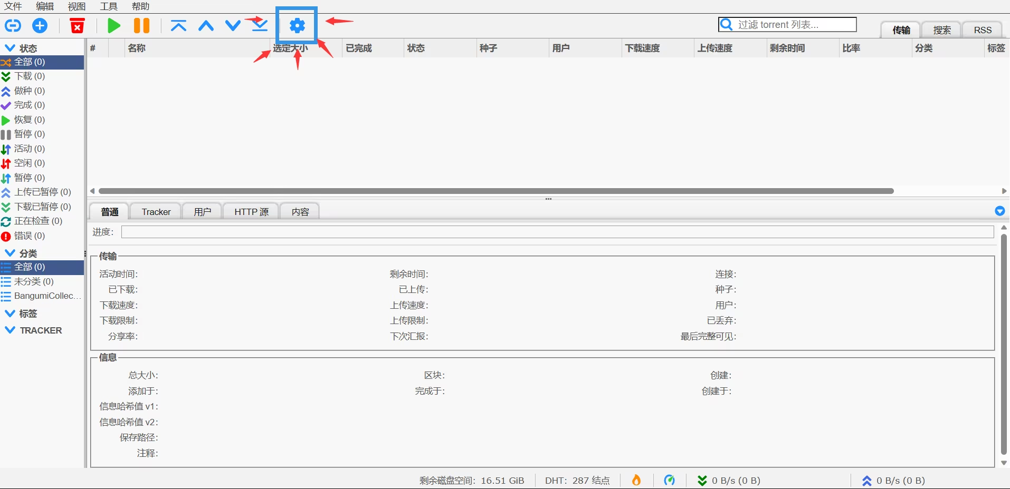Click the add torrent file plus icon

tap(40, 25)
